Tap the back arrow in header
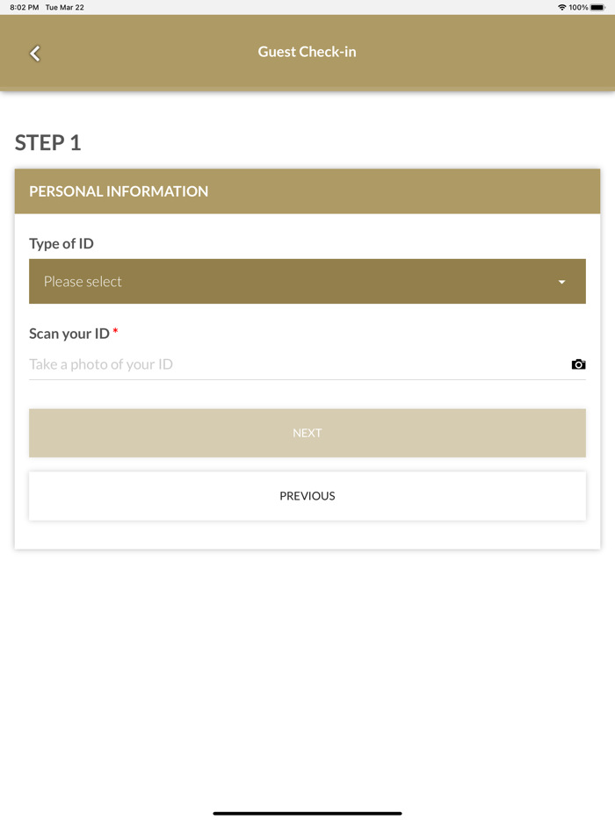The width and height of the screenshot is (615, 820). 35,54
